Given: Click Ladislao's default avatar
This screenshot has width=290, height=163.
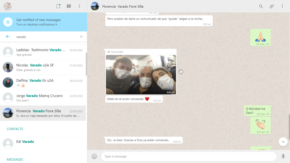Looking at the screenshot, I should (8, 52).
